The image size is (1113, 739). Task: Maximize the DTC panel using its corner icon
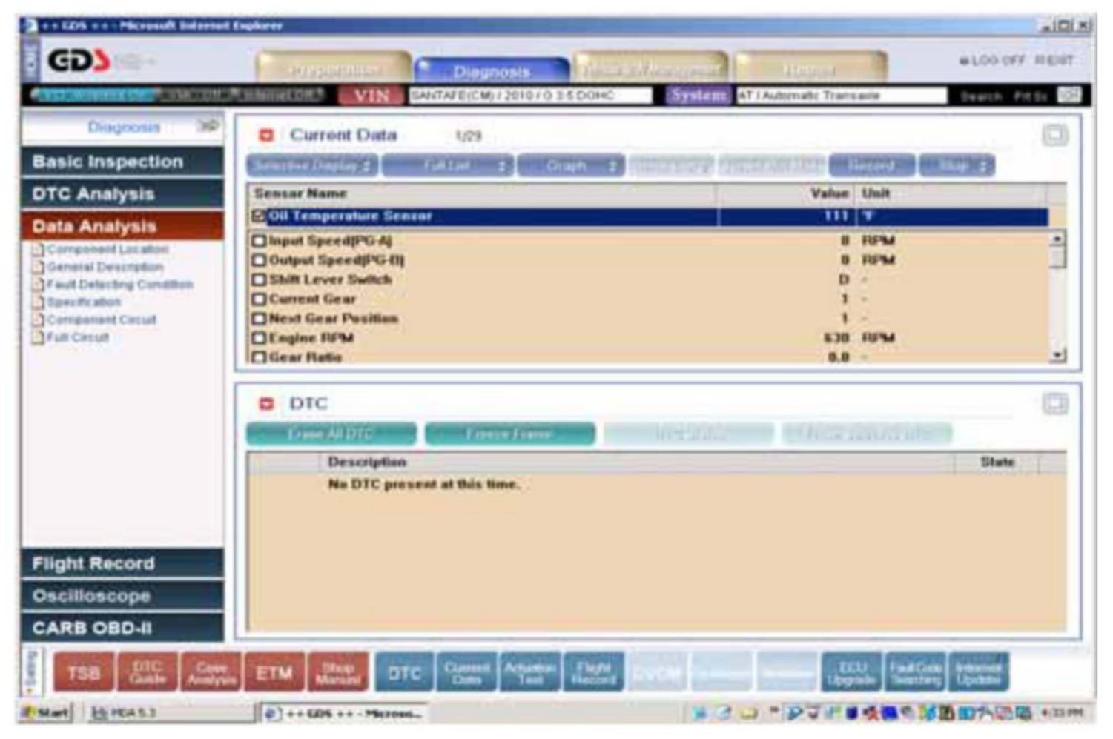click(x=1054, y=404)
